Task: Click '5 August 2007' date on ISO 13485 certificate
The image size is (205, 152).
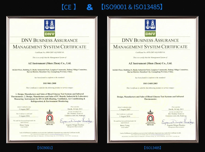Action: (125, 110)
